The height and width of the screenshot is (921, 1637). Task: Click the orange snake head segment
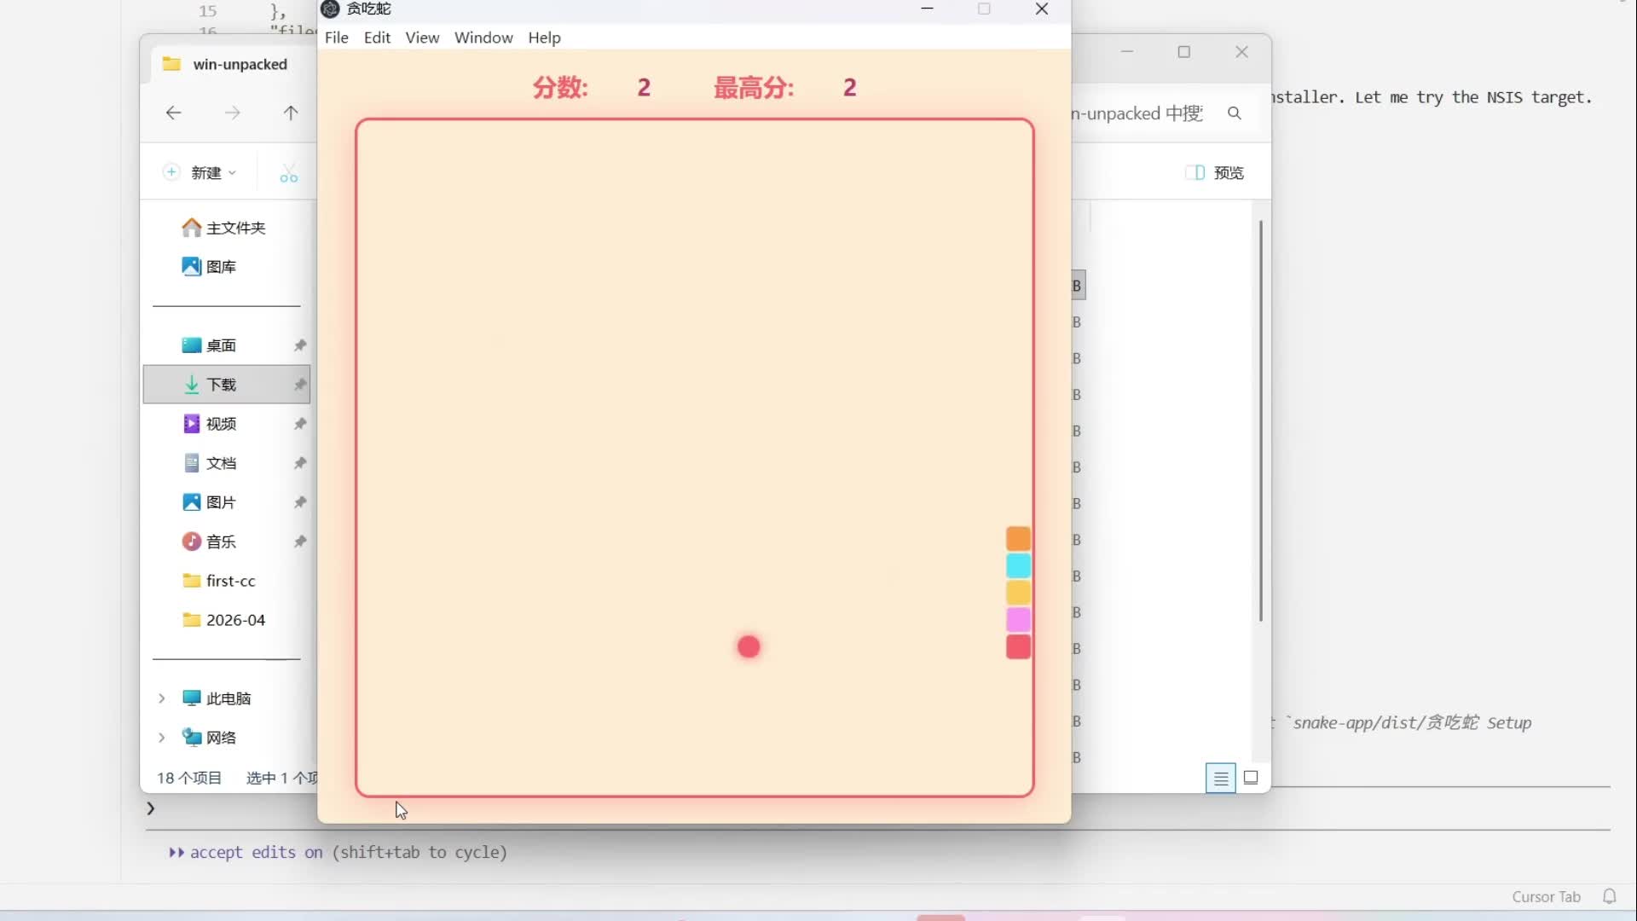(x=1018, y=539)
